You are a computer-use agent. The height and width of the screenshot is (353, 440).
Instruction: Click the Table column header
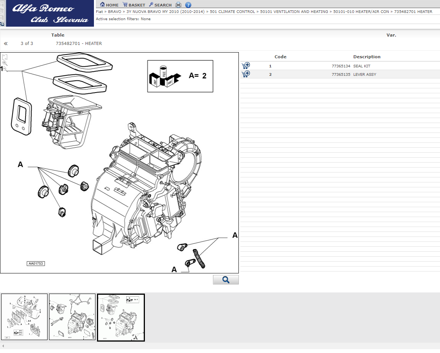click(58, 35)
